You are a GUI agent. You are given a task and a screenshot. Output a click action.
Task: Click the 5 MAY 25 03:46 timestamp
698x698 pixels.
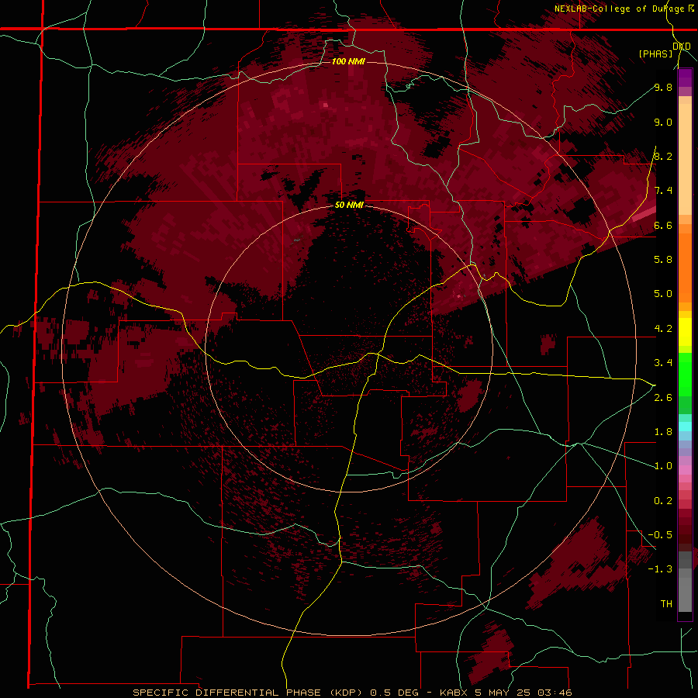click(x=524, y=693)
